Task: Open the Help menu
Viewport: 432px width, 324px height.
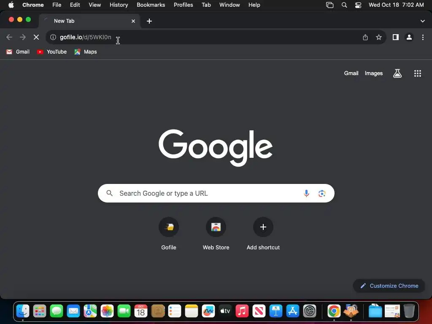Action: coord(254,5)
